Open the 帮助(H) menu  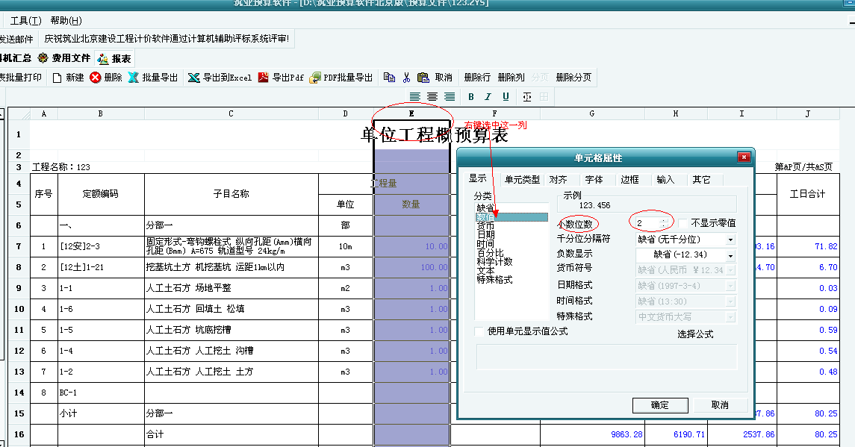[x=66, y=21]
